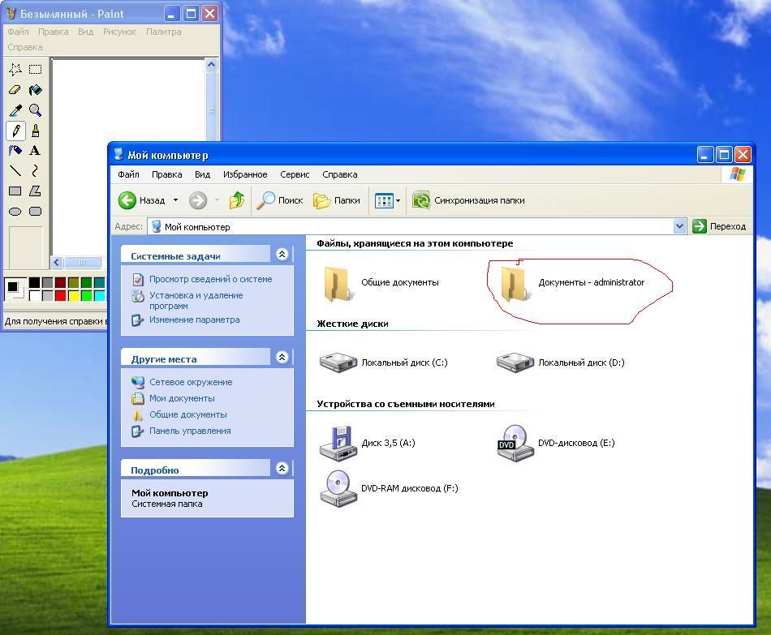
Task: Open Общие документы link in Другие места
Action: pyautogui.click(x=187, y=414)
